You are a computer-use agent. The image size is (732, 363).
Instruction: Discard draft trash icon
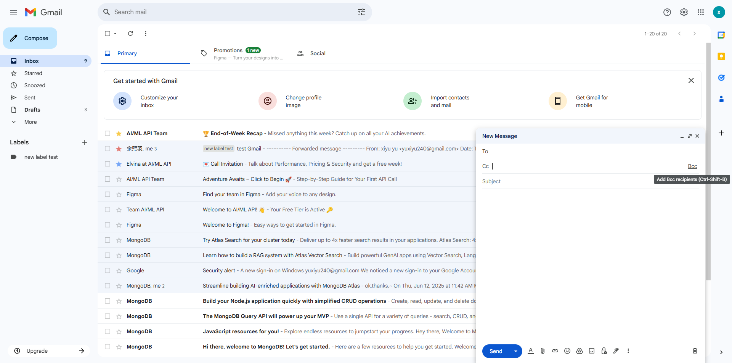coord(695,351)
